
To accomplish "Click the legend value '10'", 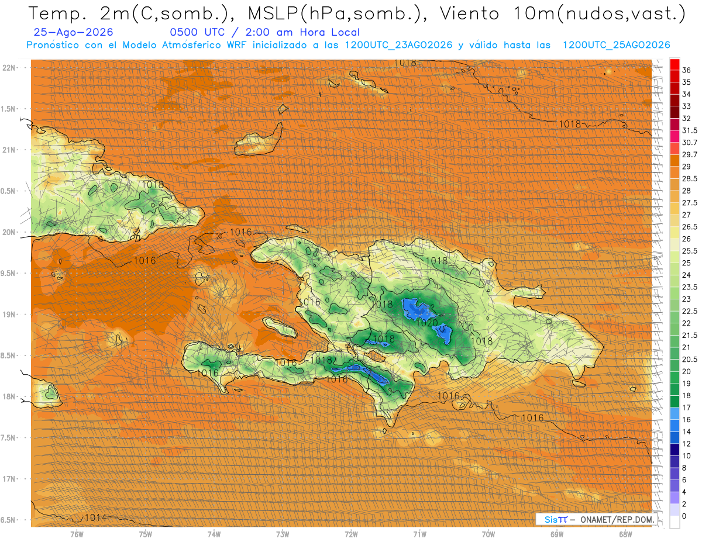I will pos(686,455).
